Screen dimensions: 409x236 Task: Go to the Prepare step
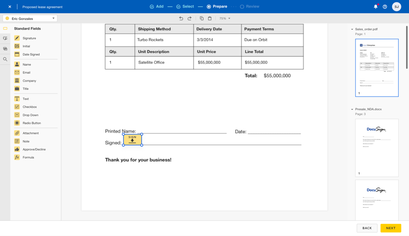coord(217,6)
